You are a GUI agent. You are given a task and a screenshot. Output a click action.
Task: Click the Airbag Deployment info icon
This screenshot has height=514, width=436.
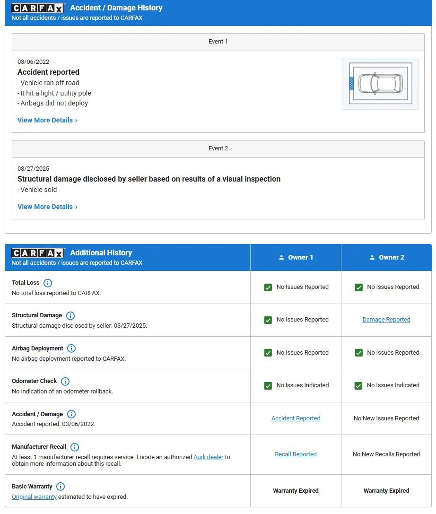pos(71,348)
